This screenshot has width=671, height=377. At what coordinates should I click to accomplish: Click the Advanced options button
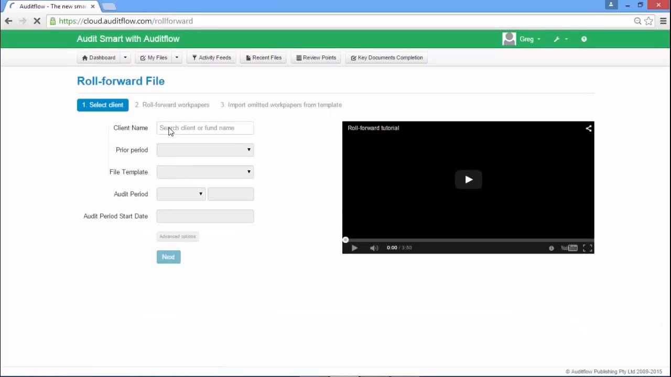point(178,237)
